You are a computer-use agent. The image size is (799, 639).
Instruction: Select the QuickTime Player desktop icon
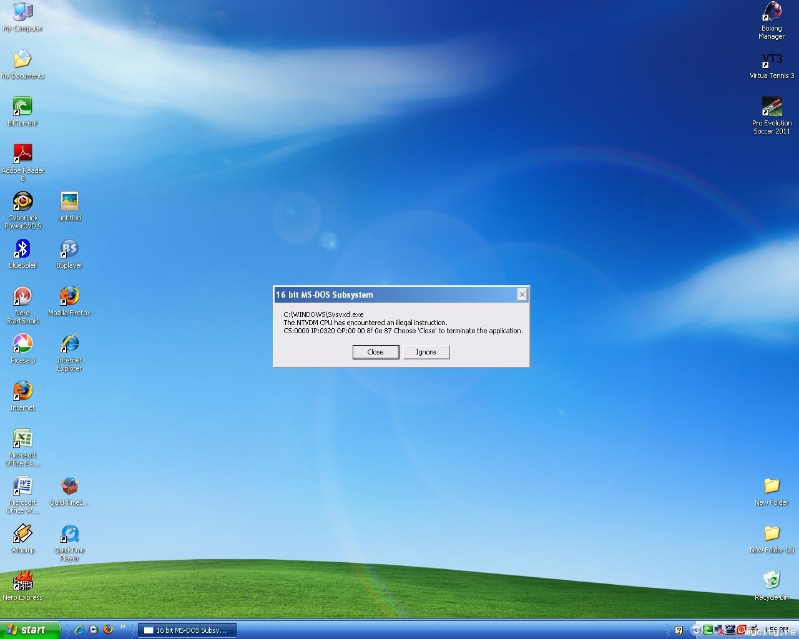tap(69, 542)
